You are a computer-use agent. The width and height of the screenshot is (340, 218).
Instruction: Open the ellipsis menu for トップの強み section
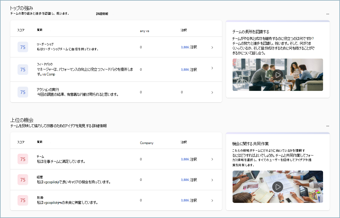pyautogui.click(x=328, y=14)
